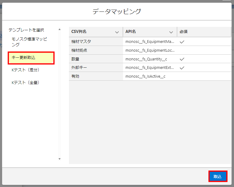Screen dimensions: 234x187
Task: Select the モノスク標準マッピング template
Action: (x=29, y=42)
